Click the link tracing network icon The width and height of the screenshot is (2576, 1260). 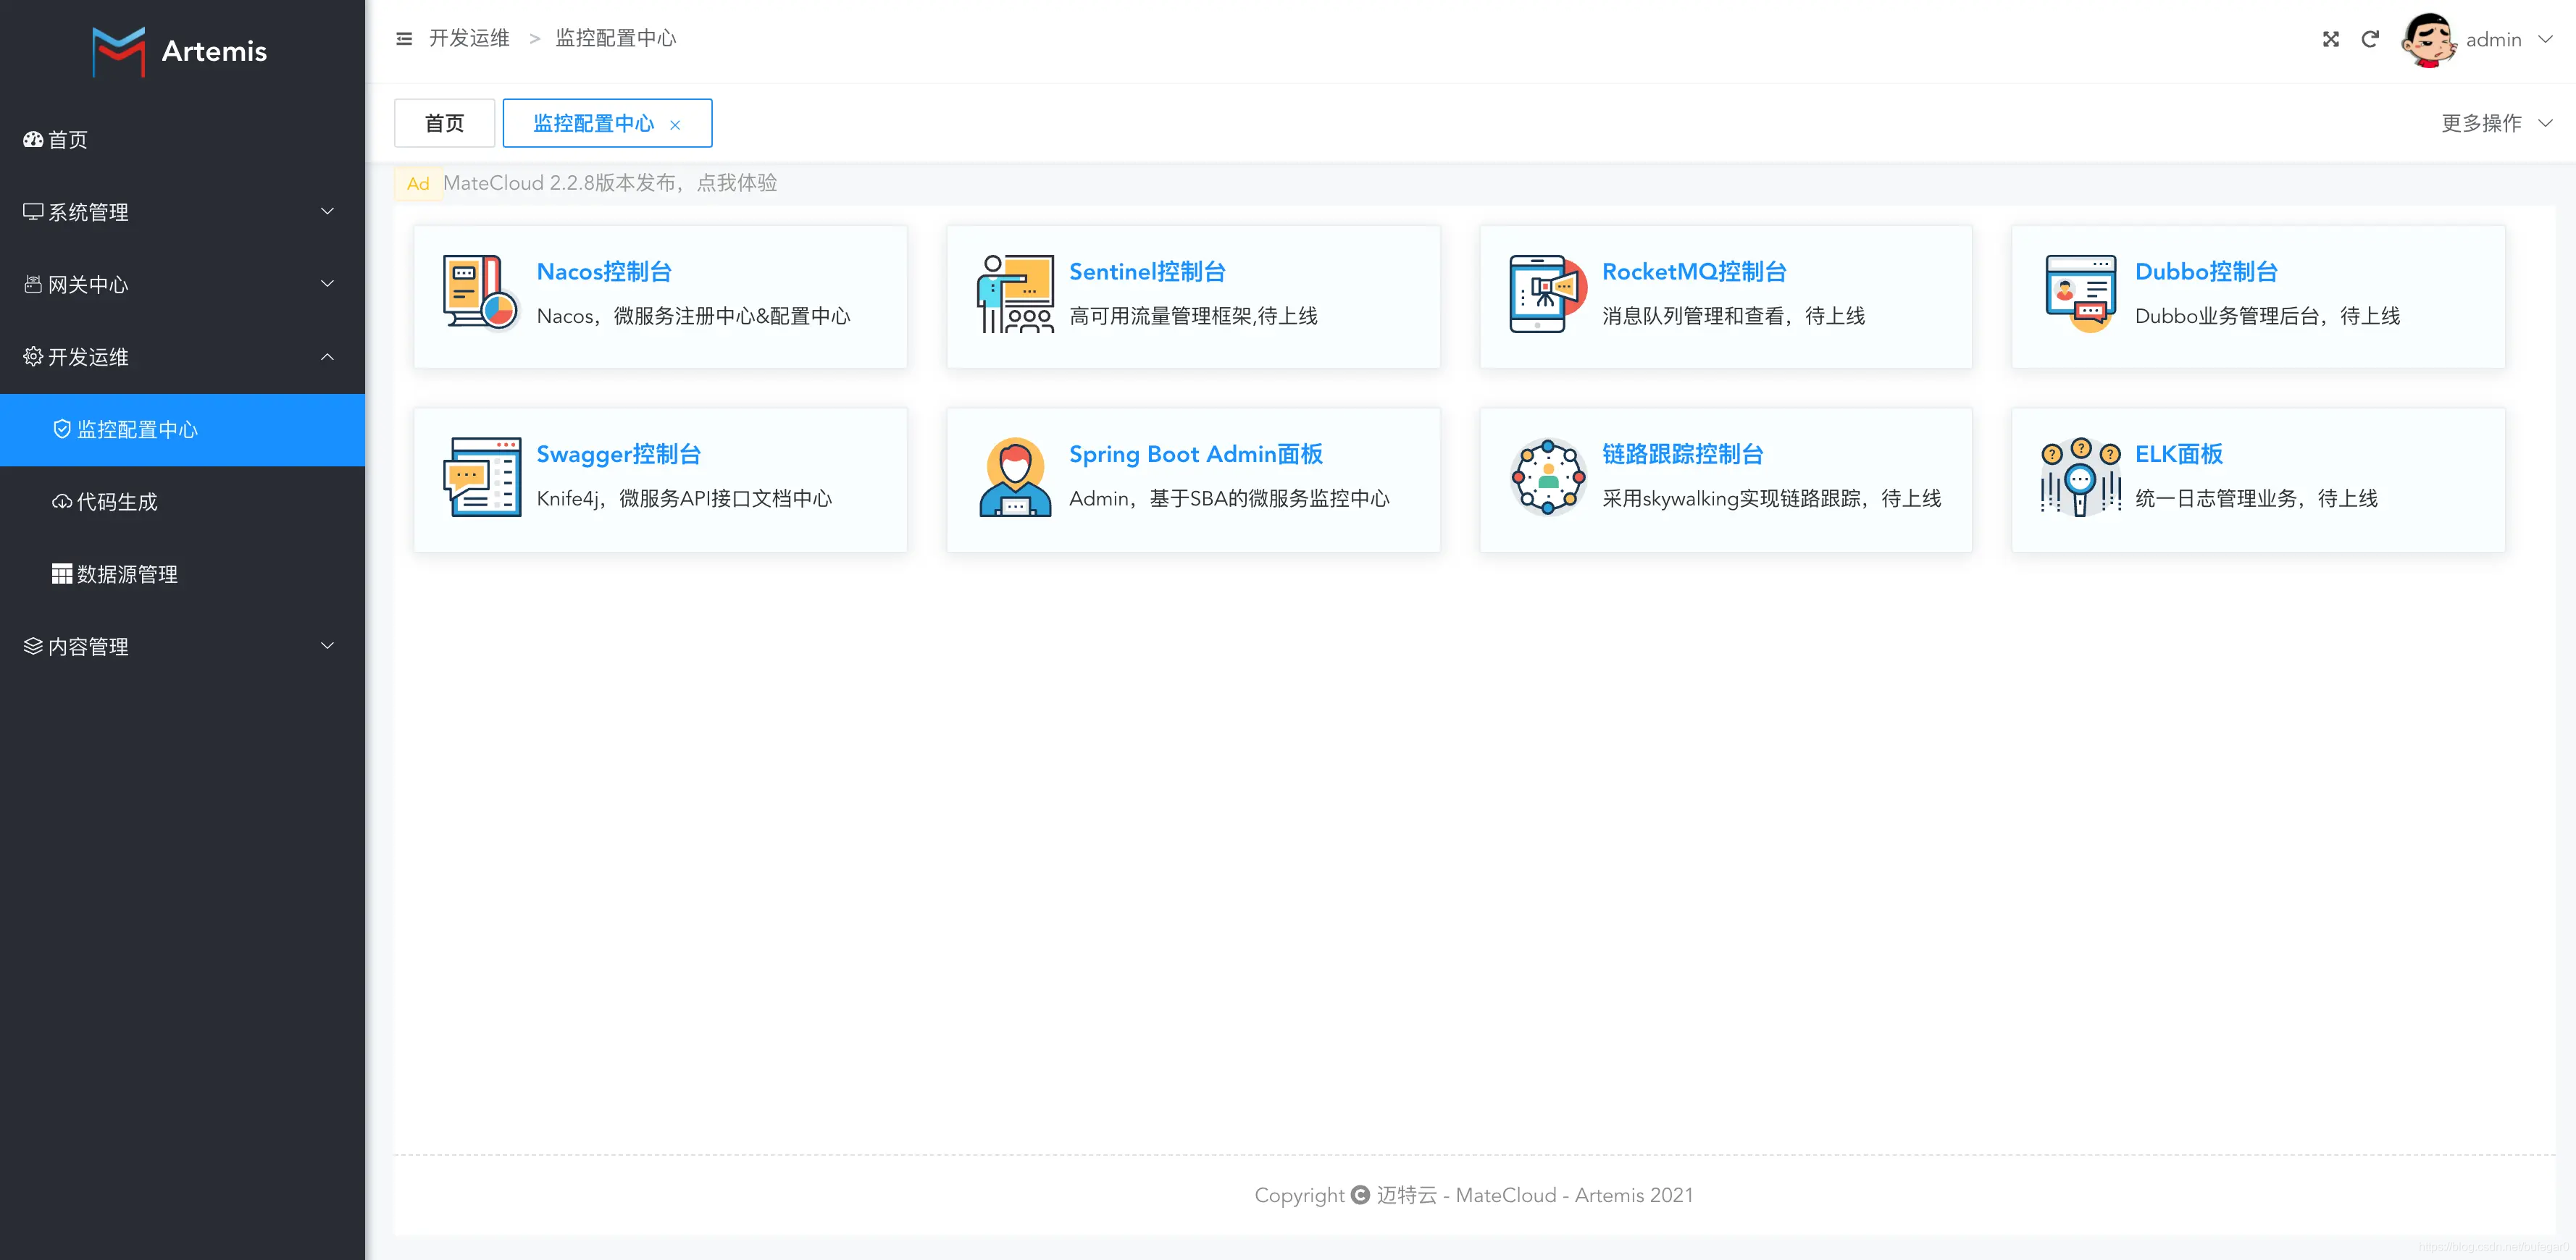[1547, 477]
